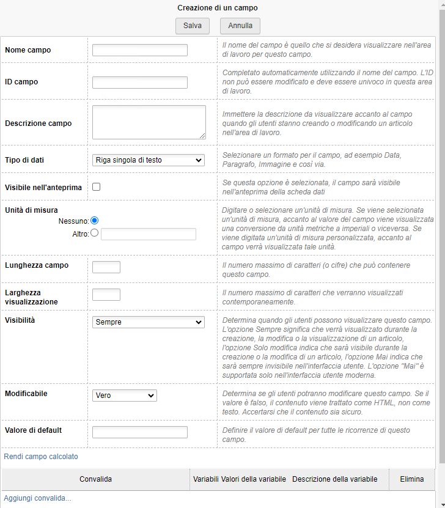Click the Annulla button
The height and width of the screenshot is (508, 445).
pos(240,26)
